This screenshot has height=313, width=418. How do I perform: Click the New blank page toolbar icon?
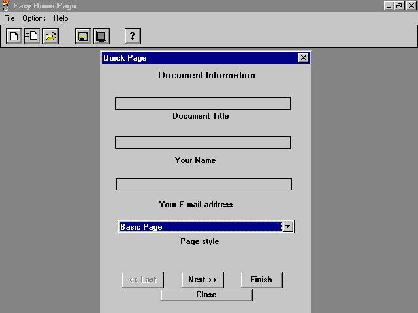(x=14, y=37)
